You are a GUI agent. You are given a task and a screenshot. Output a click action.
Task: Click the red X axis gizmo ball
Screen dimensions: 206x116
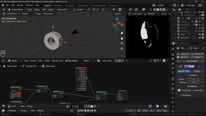click(122, 24)
